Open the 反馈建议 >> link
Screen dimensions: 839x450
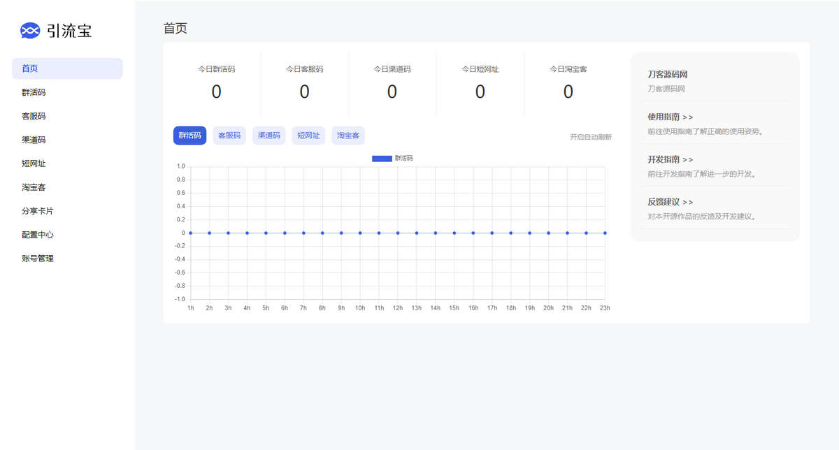[x=671, y=202]
